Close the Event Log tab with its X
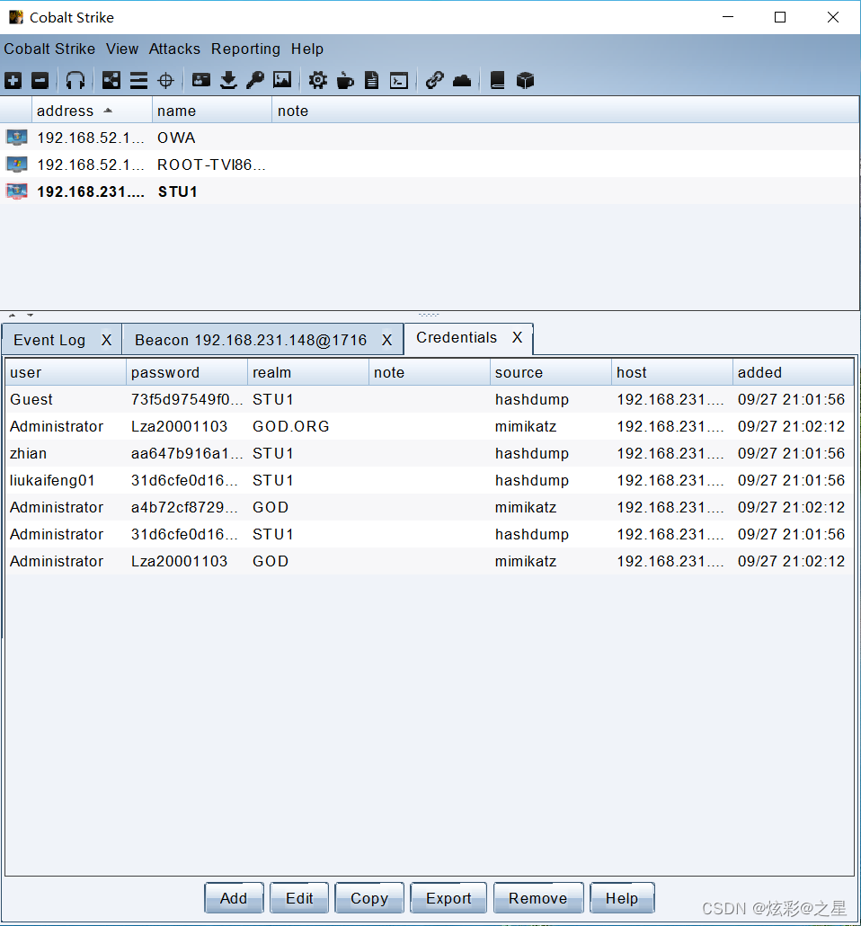Viewport: 861px width, 926px height. [106, 340]
